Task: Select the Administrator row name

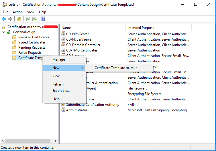Action: click(x=76, y=110)
